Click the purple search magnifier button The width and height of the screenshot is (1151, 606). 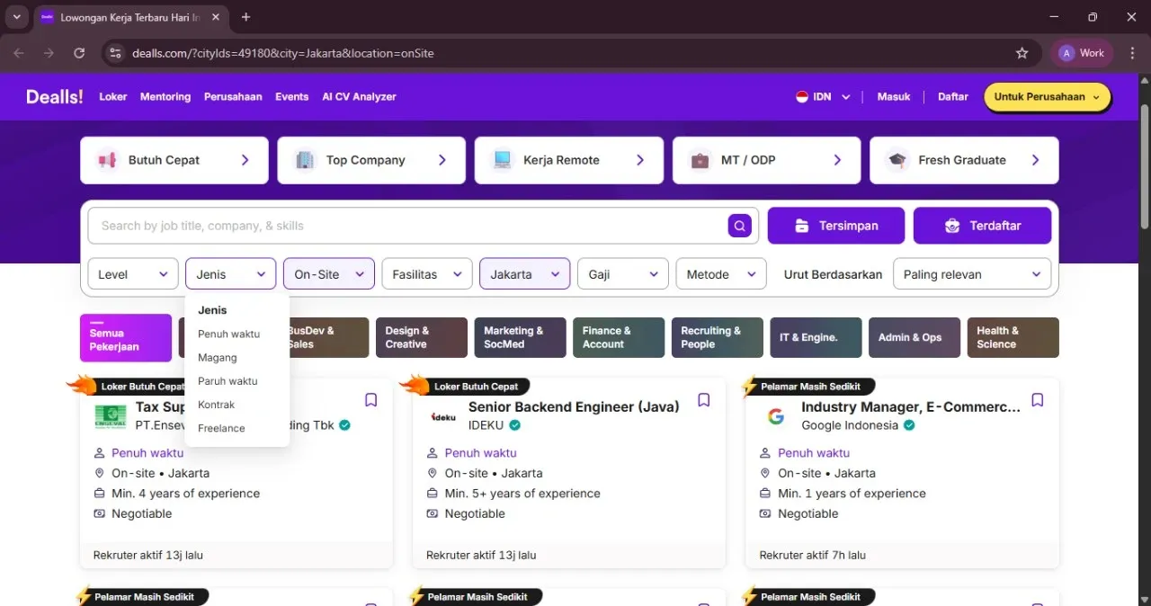click(x=739, y=226)
